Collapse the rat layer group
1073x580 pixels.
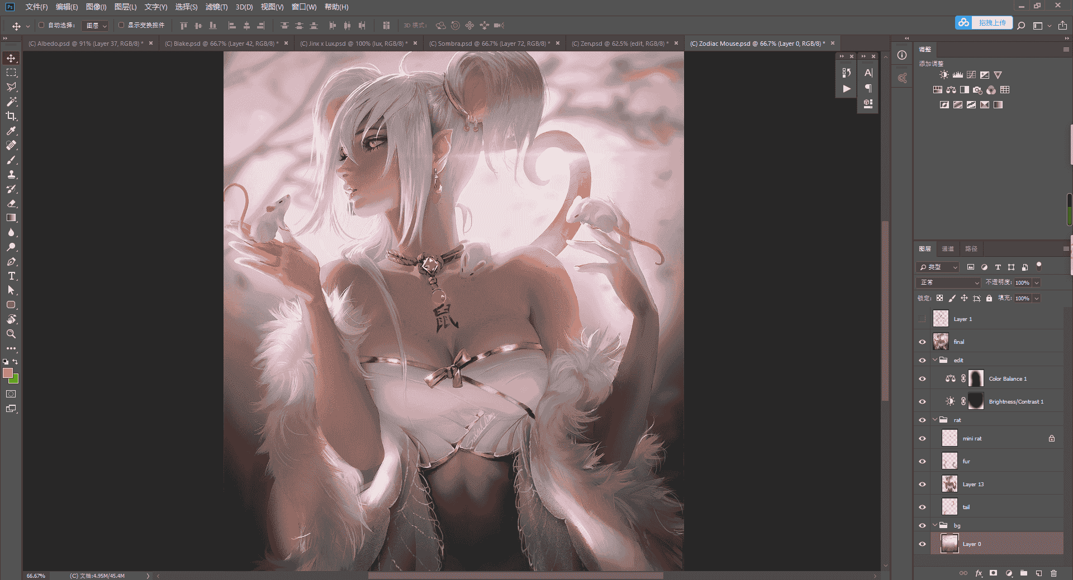point(935,420)
